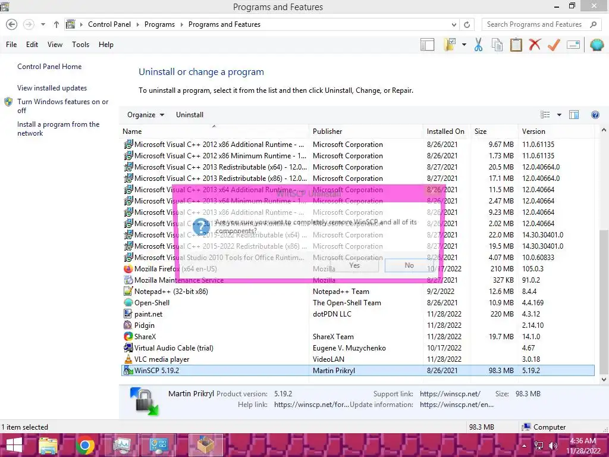The height and width of the screenshot is (457, 609).
Task: Click the Cut scissors toolbar icon
Action: click(478, 45)
